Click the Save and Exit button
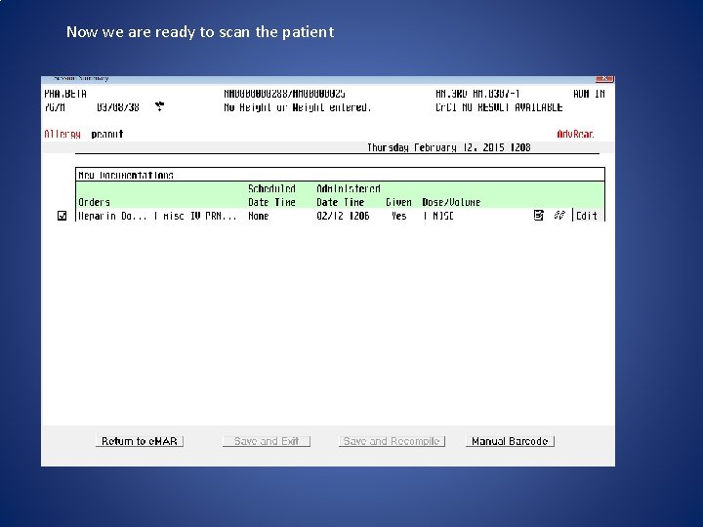Image resolution: width=703 pixels, height=527 pixels. [x=267, y=441]
